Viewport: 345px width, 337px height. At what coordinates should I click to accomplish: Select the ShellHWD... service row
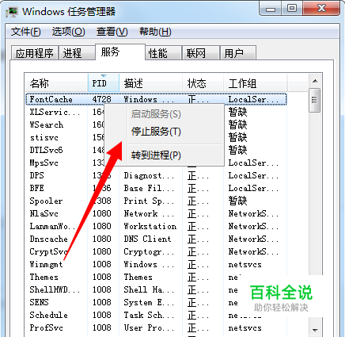pos(156,289)
